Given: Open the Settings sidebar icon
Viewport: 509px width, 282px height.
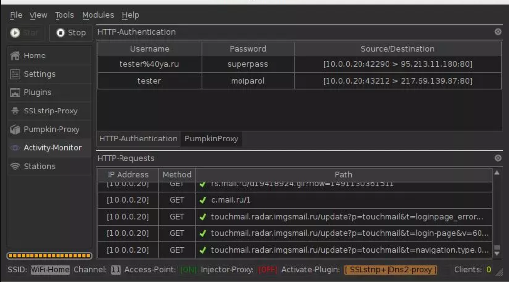Looking at the screenshot, I should (15, 74).
